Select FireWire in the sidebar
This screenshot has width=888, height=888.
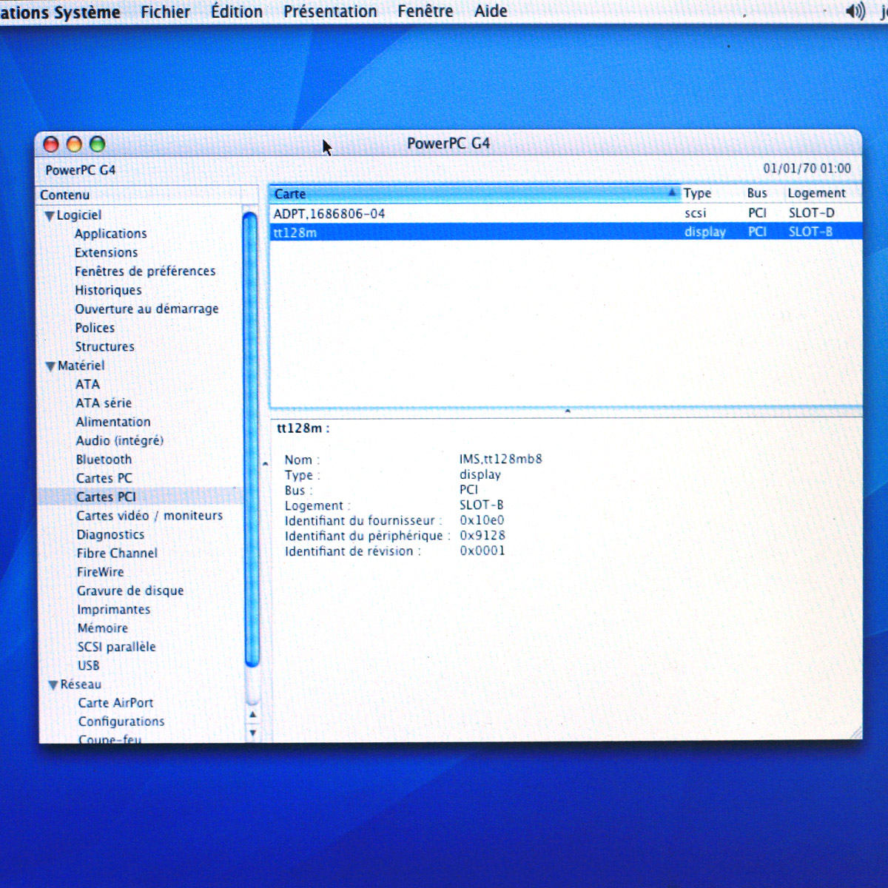click(101, 572)
